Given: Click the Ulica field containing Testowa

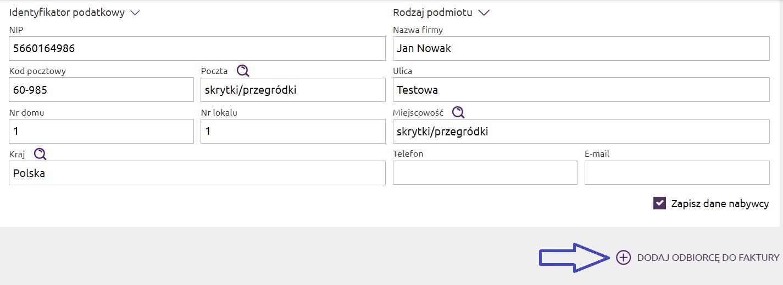Looking at the screenshot, I should click(x=581, y=90).
